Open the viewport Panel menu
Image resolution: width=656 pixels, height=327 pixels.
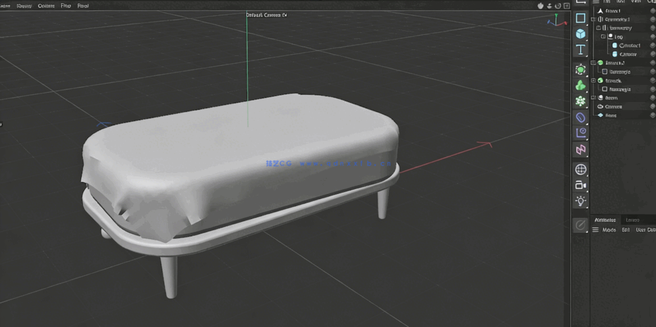pyautogui.click(x=83, y=6)
